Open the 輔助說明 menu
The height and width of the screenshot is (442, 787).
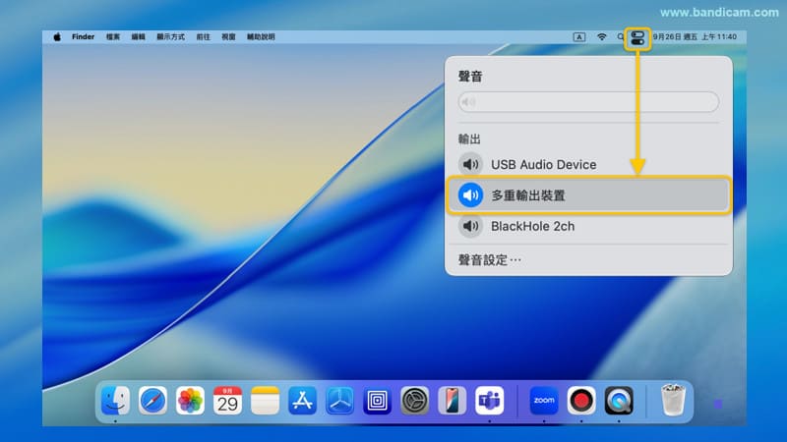(261, 36)
